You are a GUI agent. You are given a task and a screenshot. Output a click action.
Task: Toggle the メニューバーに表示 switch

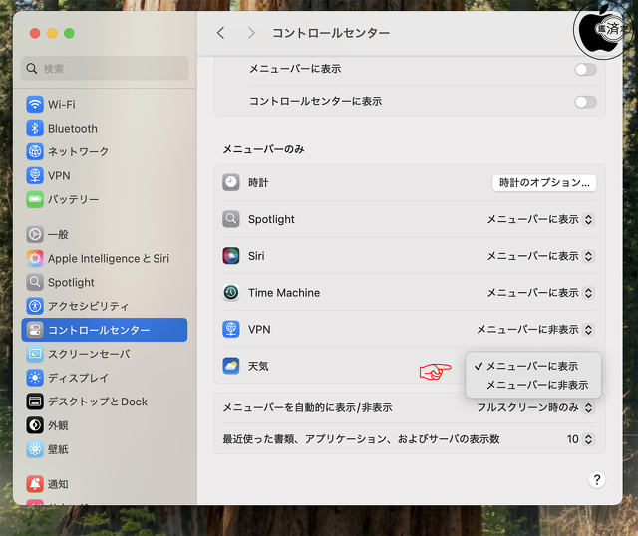point(586,69)
